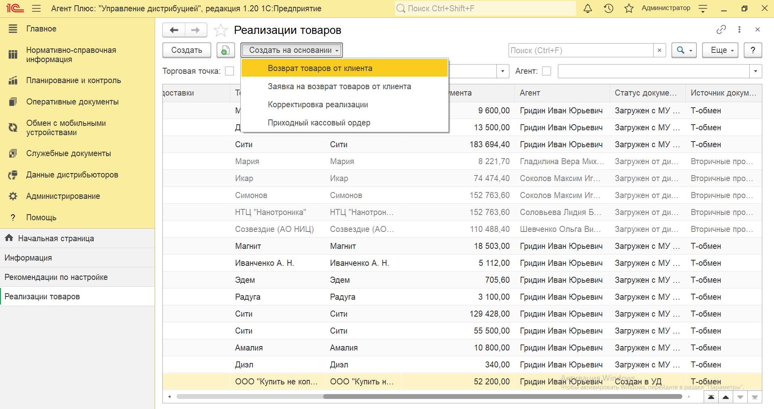Viewport: 774px width, 409px height.
Task: Go back with left arrow button
Action: pos(174,30)
